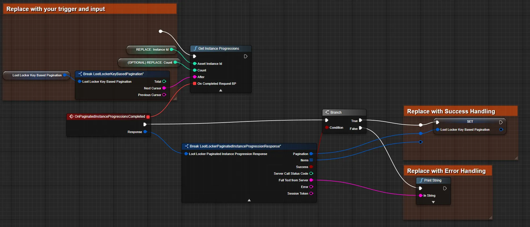The width and height of the screenshot is (530, 227).
Task: Click the Branch node input execution pin
Action: click(327, 120)
